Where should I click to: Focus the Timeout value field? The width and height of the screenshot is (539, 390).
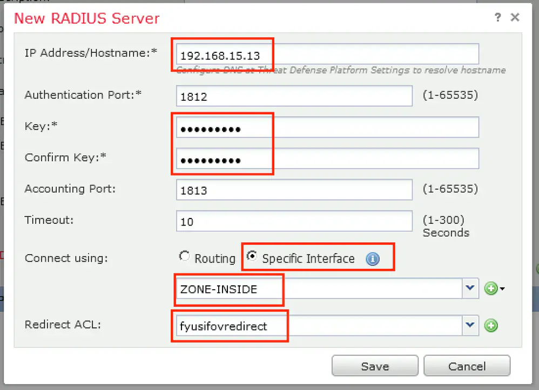(294, 221)
